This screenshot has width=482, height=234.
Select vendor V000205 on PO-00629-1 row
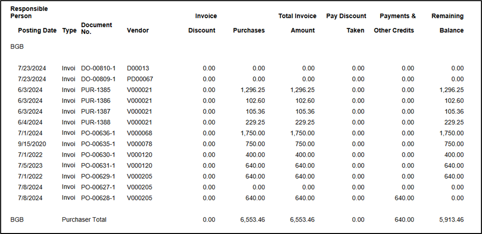coord(139,176)
